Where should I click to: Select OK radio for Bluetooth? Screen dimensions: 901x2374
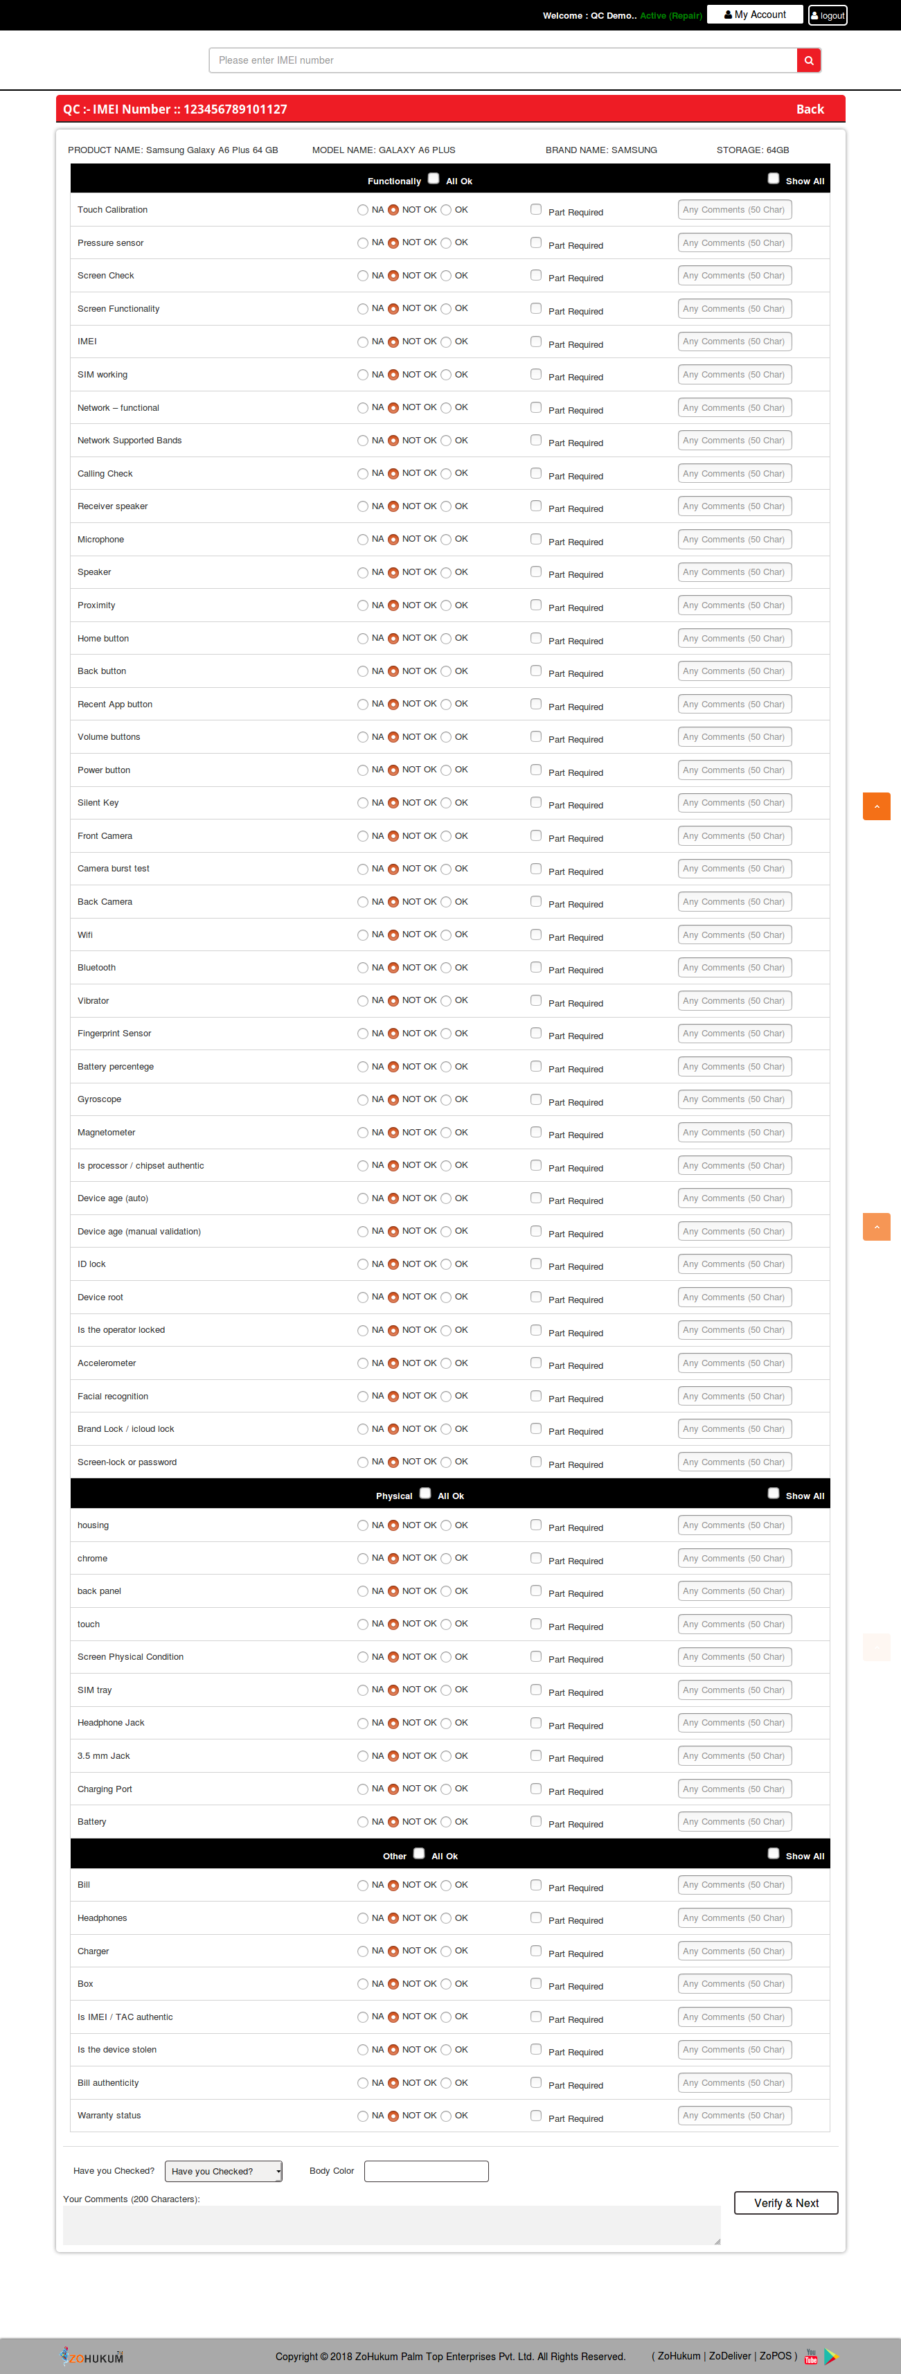(447, 968)
